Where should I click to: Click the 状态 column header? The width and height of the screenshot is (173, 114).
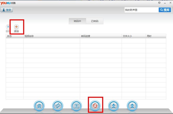(x=15, y=36)
